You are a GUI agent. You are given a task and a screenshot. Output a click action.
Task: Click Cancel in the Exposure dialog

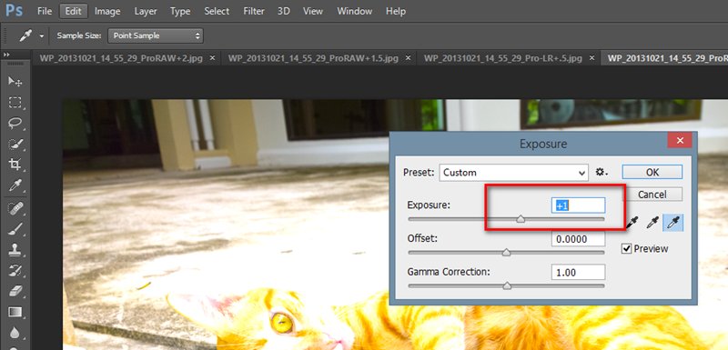[x=652, y=195]
